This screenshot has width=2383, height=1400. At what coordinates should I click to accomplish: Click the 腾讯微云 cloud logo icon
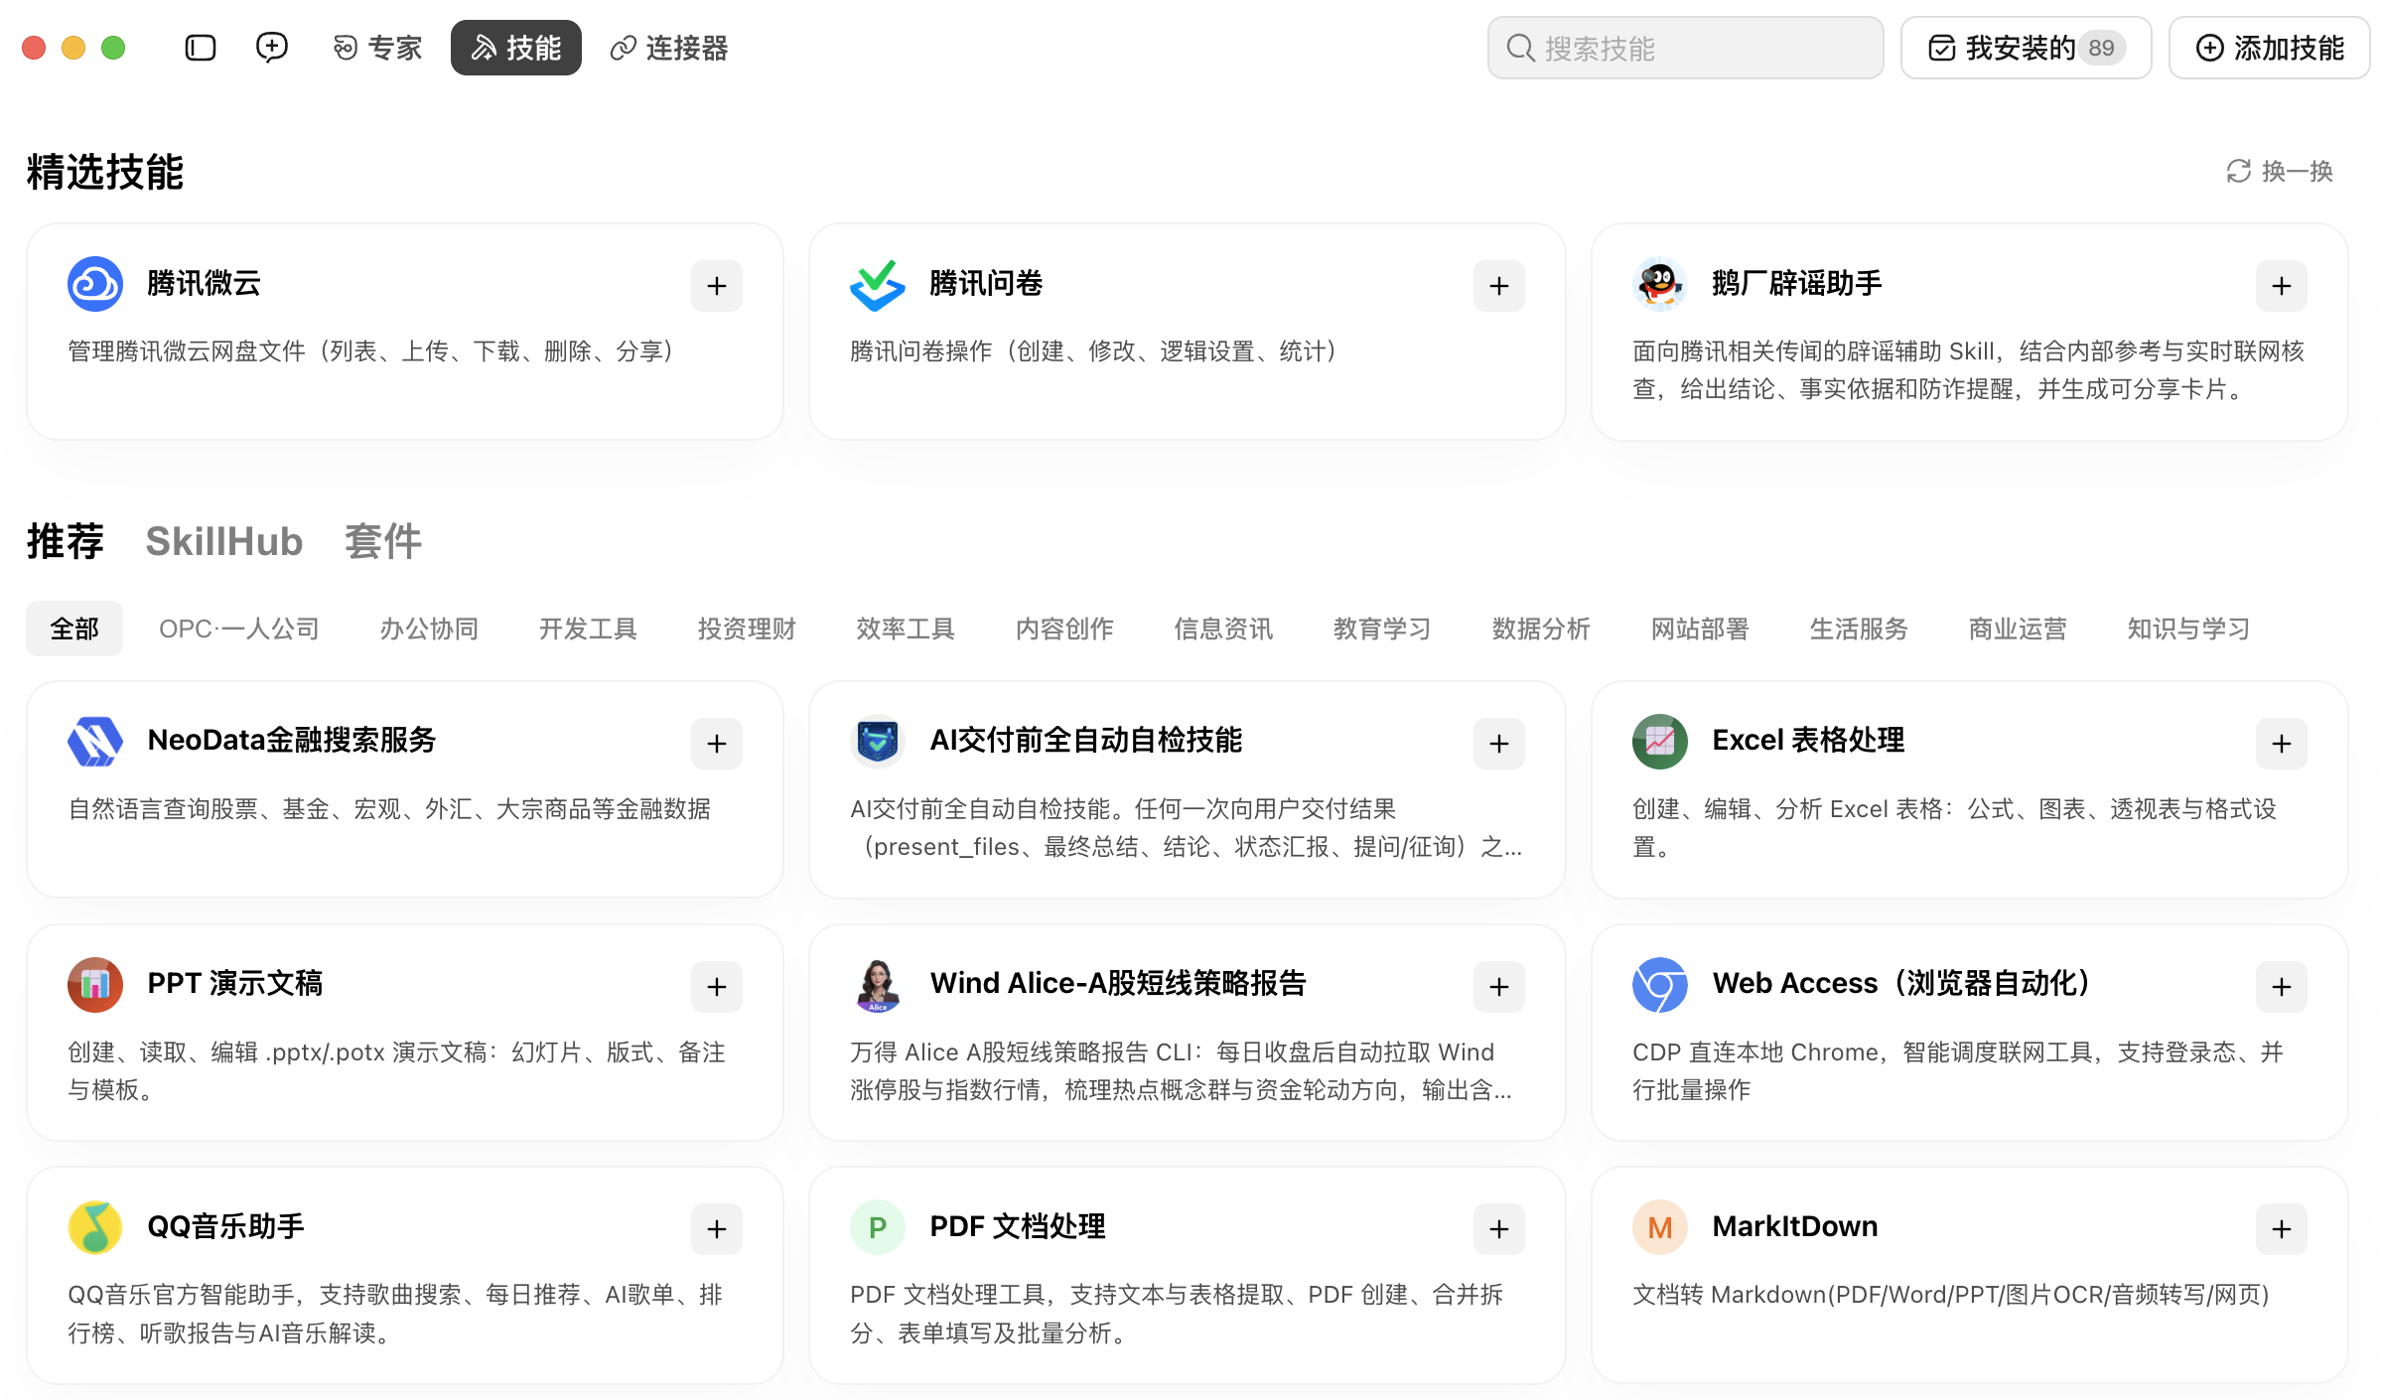(95, 284)
